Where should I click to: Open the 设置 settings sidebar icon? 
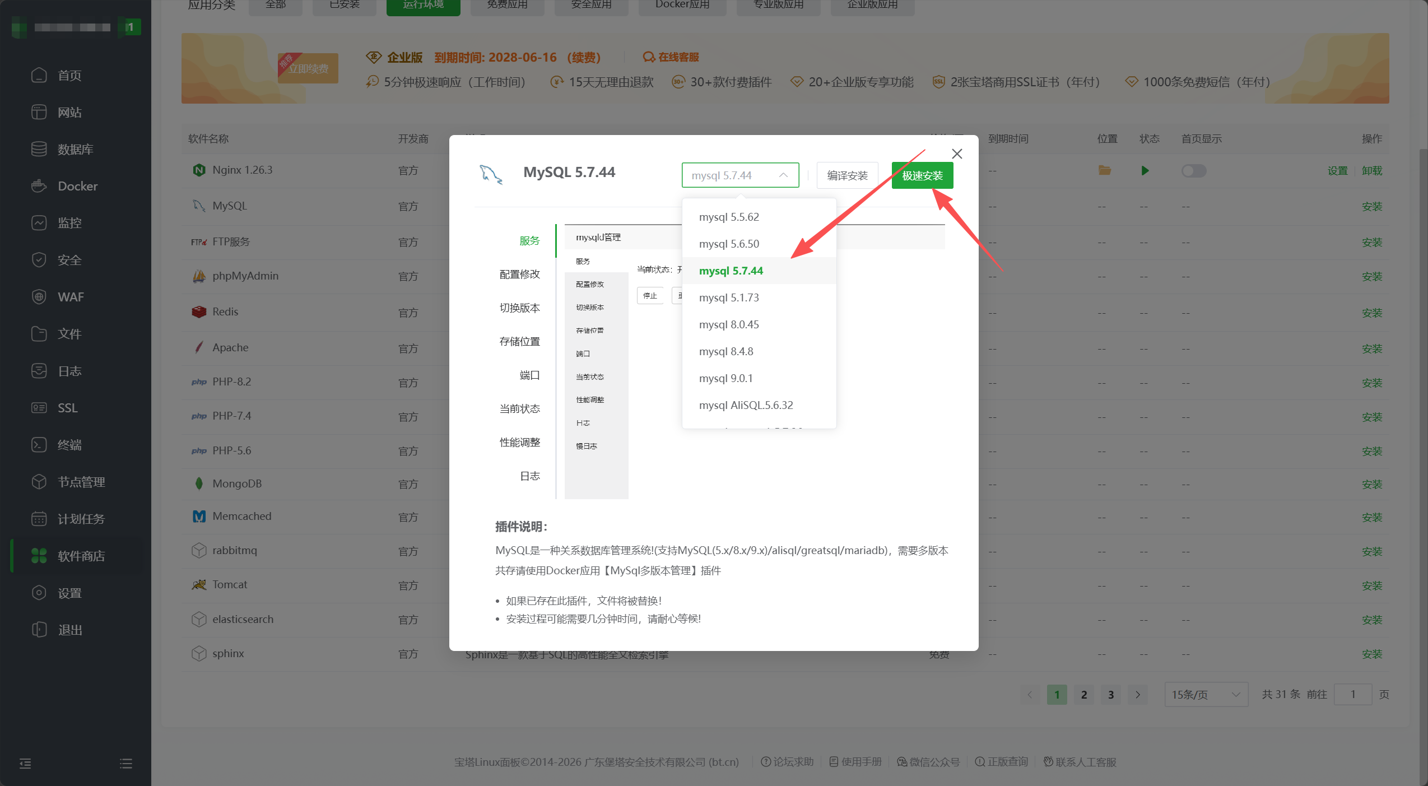tap(39, 593)
